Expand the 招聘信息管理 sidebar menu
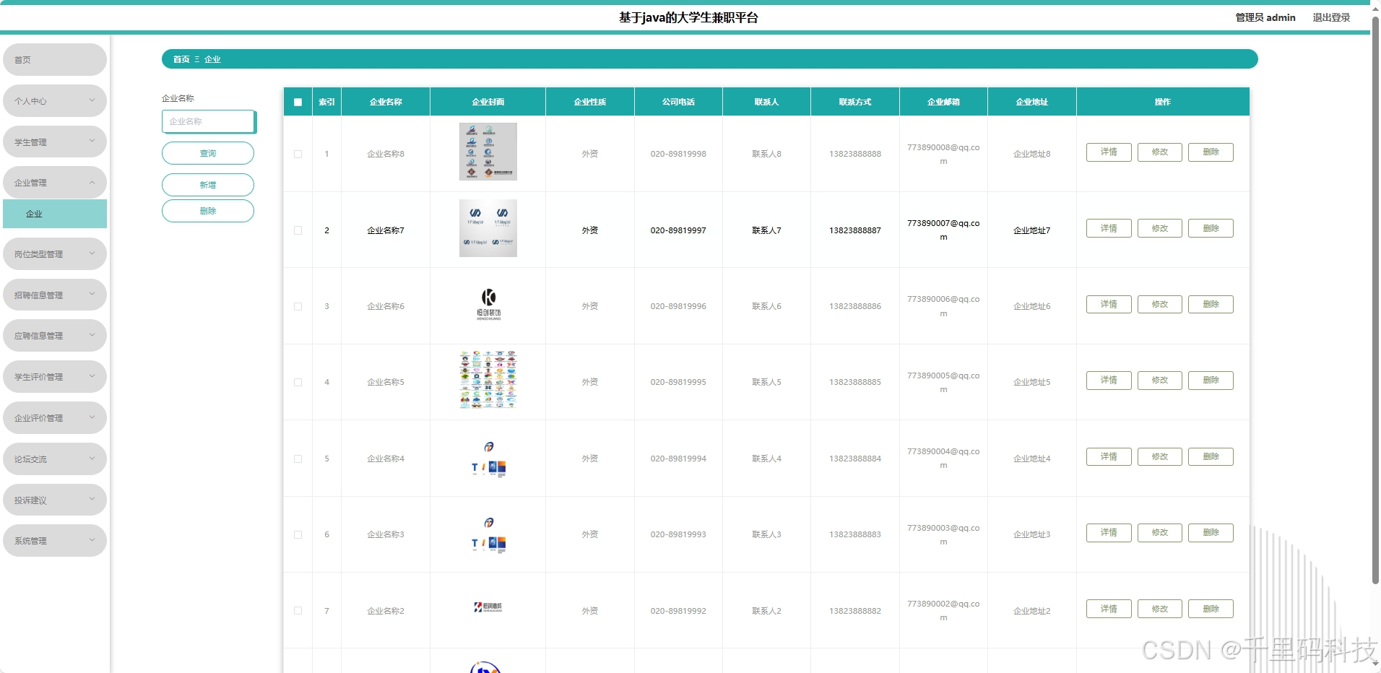1381x673 pixels. coord(55,295)
